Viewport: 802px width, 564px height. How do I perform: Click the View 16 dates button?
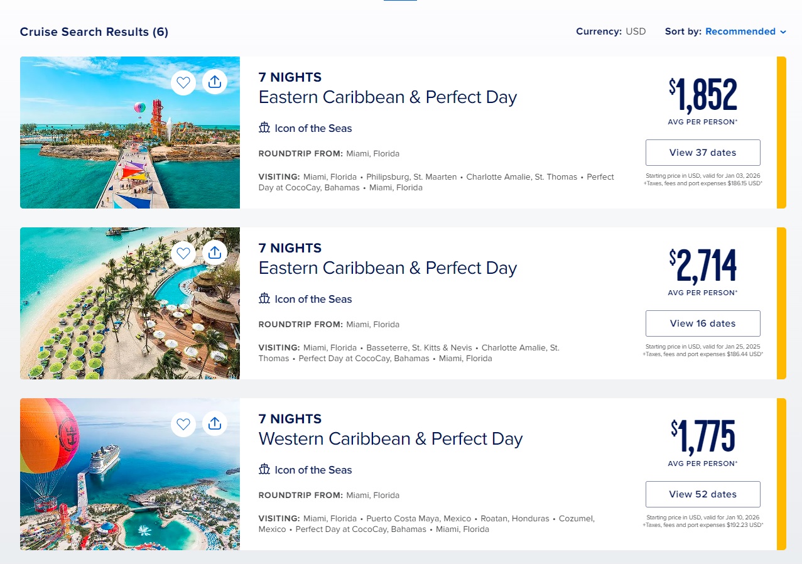pyautogui.click(x=703, y=323)
